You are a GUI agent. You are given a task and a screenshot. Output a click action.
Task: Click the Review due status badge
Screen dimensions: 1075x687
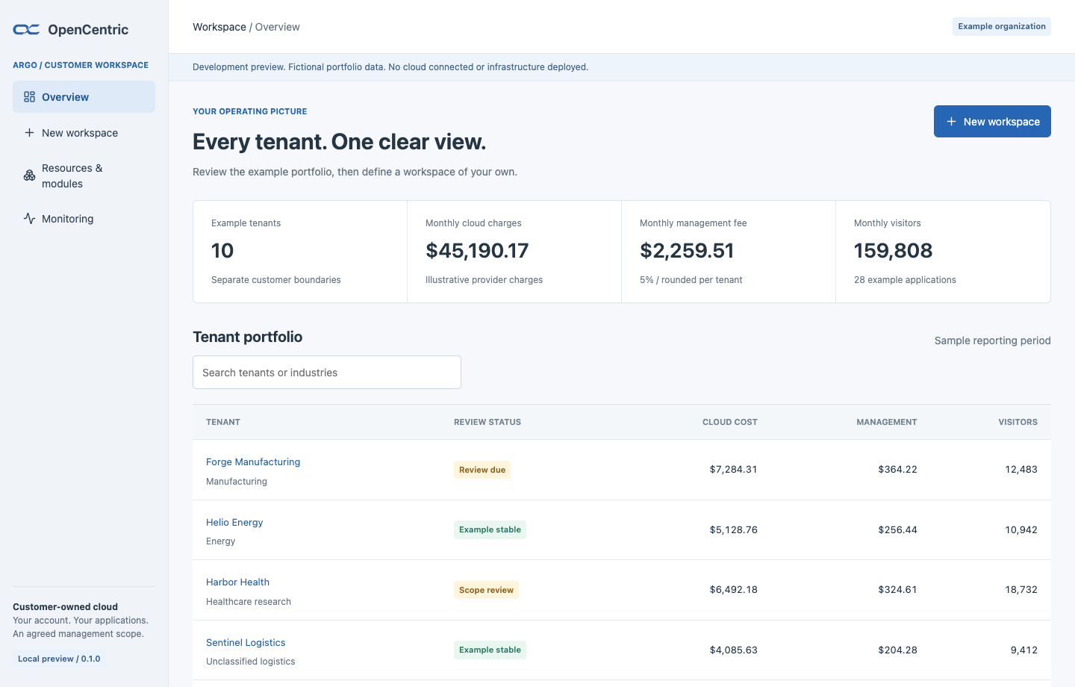coord(482,470)
